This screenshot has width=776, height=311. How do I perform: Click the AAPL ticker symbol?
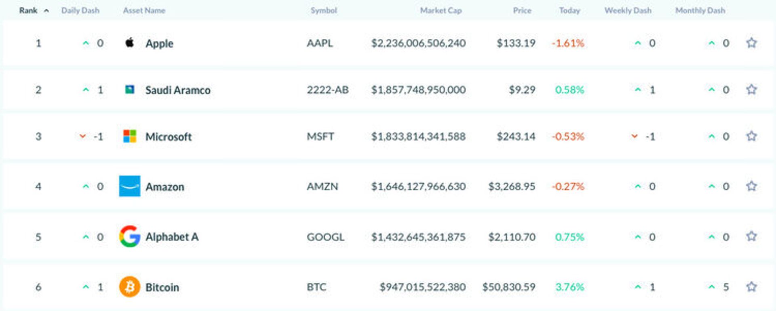pyautogui.click(x=319, y=43)
